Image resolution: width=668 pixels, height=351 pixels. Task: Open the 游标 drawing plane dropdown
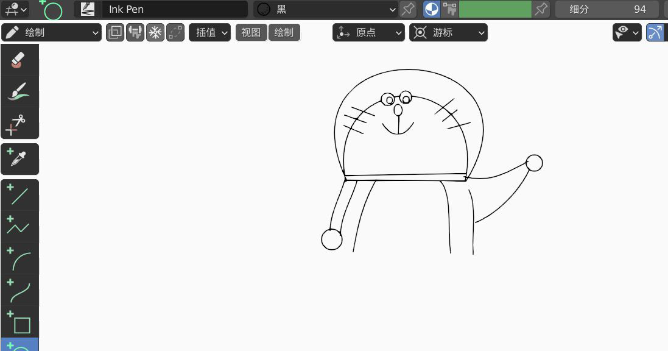448,32
